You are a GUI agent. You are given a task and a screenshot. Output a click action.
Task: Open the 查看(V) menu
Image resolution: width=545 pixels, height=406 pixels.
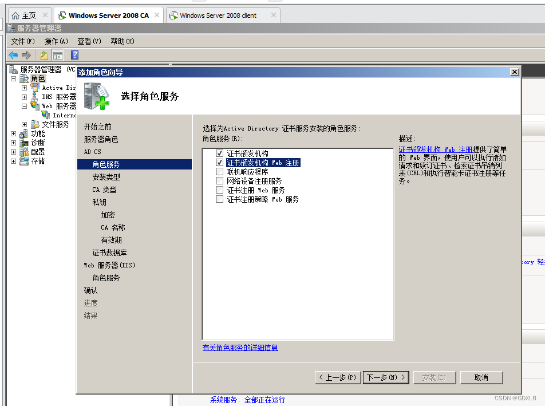[x=89, y=41]
